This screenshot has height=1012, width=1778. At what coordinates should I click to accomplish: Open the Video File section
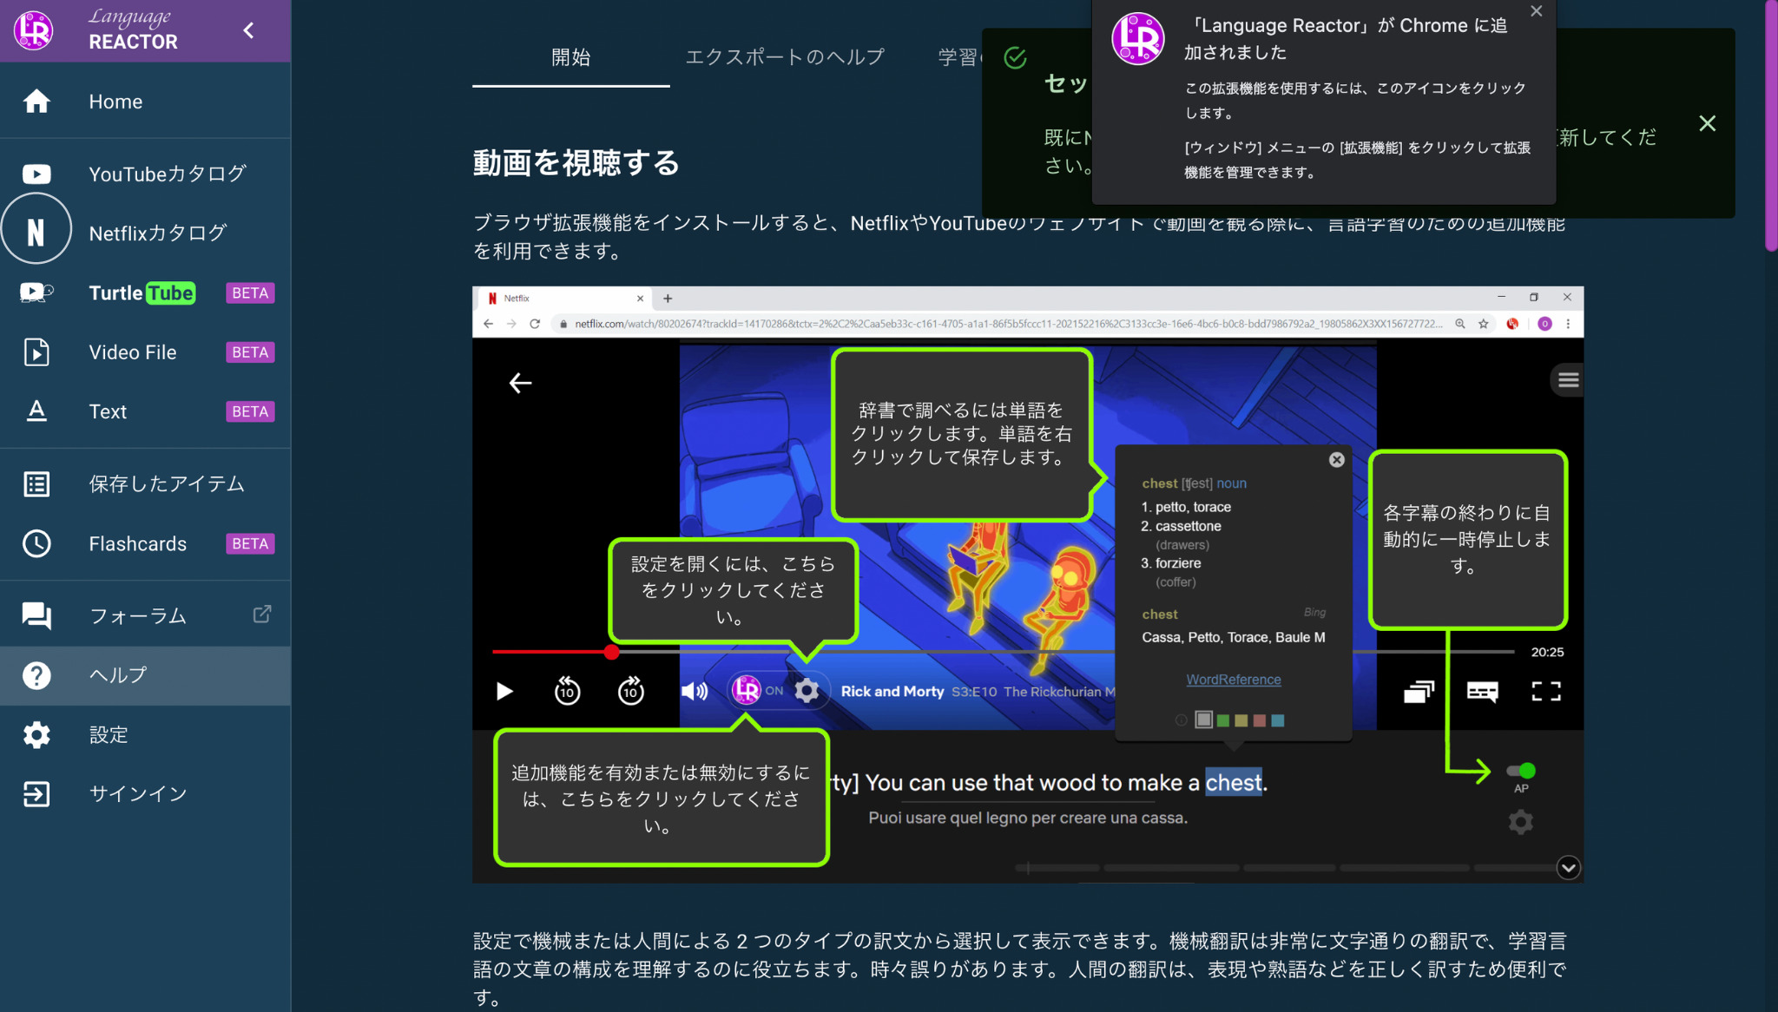tap(145, 352)
